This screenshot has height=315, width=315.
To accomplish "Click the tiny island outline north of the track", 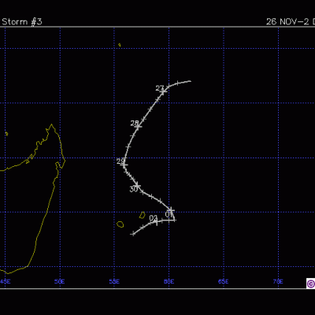I will click(120, 45).
